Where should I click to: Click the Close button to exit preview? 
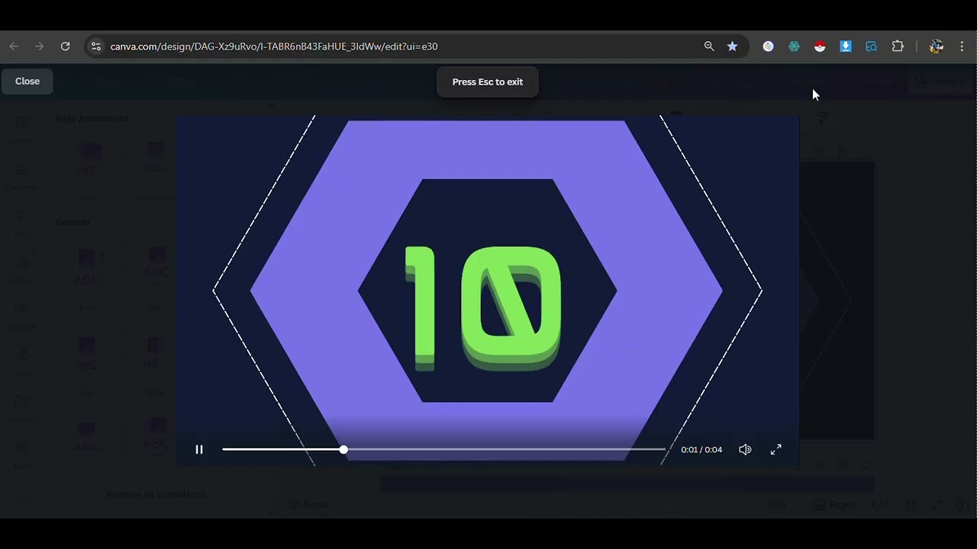pos(27,81)
